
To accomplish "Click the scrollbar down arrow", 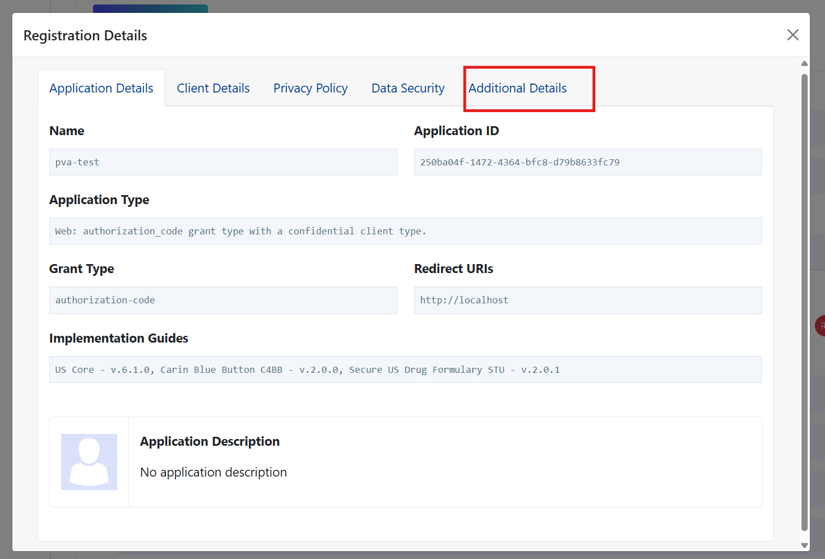I will tap(804, 545).
